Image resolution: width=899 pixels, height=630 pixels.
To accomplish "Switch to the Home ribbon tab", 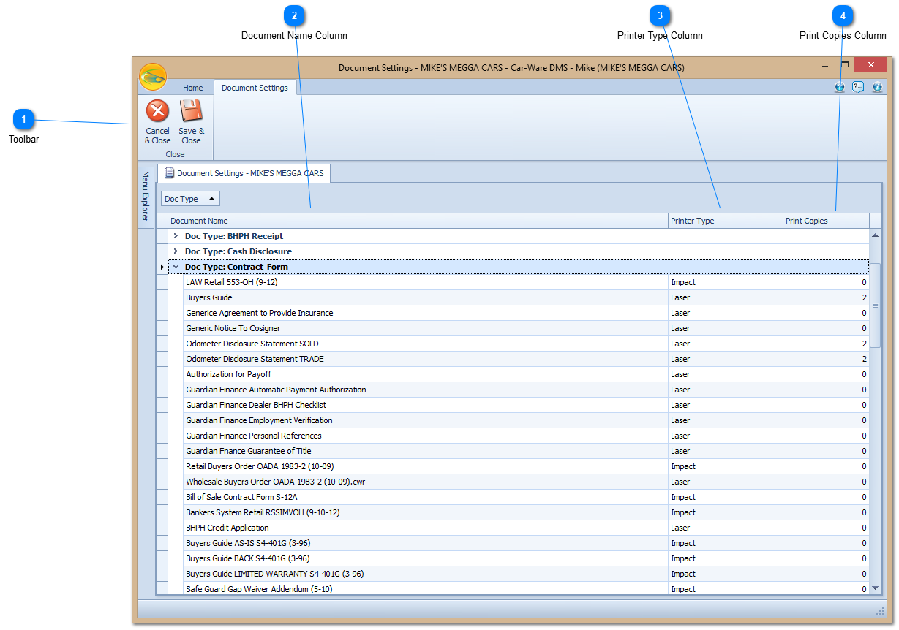I will click(x=193, y=88).
